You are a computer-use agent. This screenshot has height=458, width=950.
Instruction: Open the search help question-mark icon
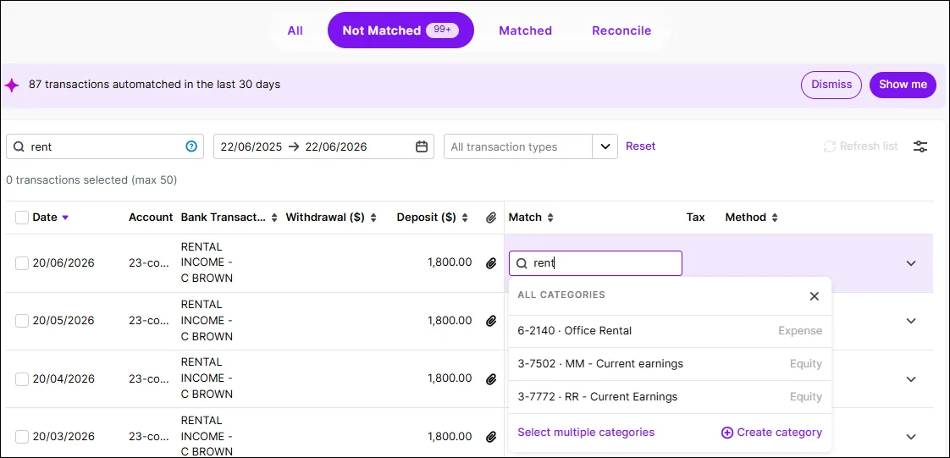click(x=191, y=146)
